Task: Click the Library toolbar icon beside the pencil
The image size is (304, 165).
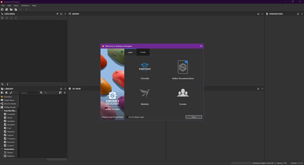Action: point(7,93)
